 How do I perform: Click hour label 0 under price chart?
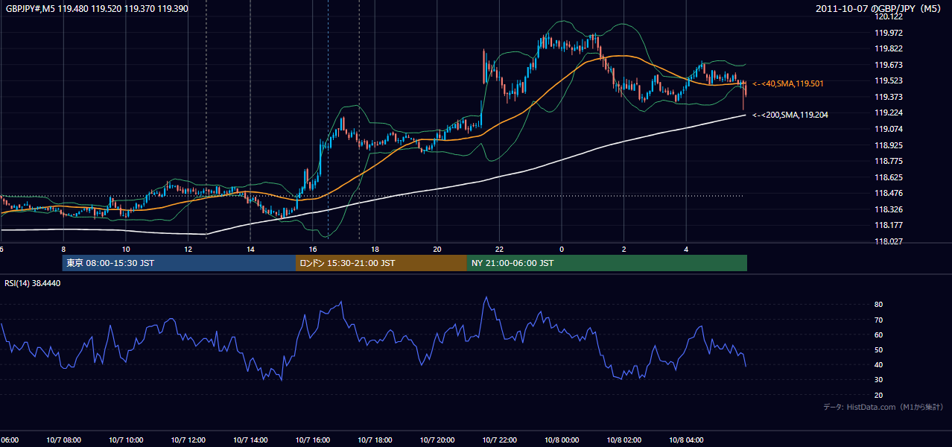562,250
